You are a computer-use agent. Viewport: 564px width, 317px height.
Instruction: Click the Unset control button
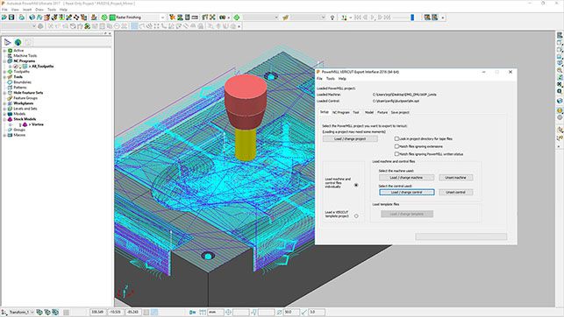pos(456,193)
